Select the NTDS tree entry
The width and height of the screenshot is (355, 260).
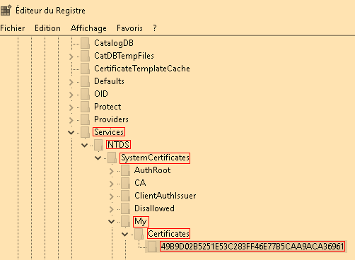coord(118,145)
